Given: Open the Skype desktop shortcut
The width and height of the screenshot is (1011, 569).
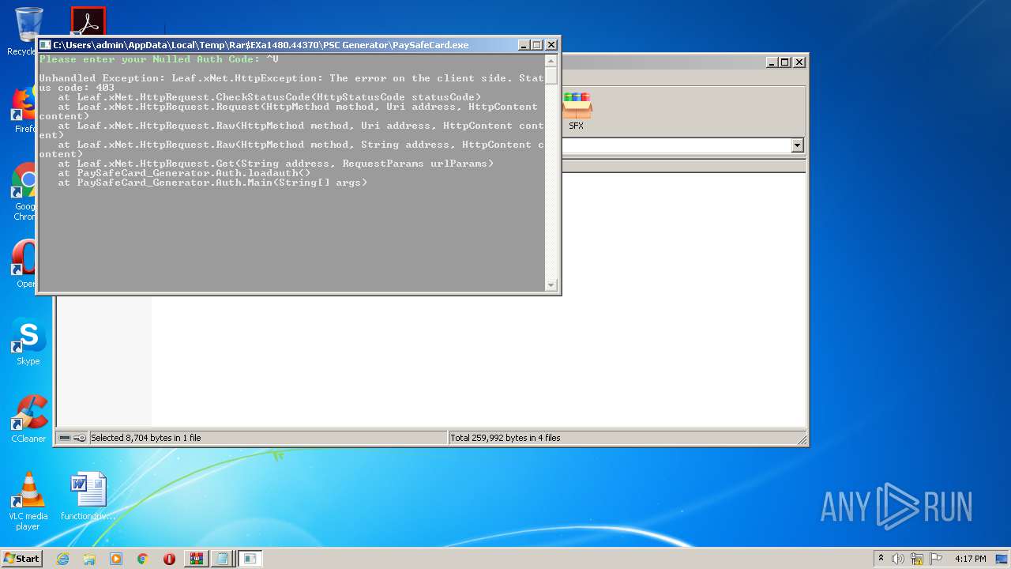Looking at the screenshot, I should point(28,341).
